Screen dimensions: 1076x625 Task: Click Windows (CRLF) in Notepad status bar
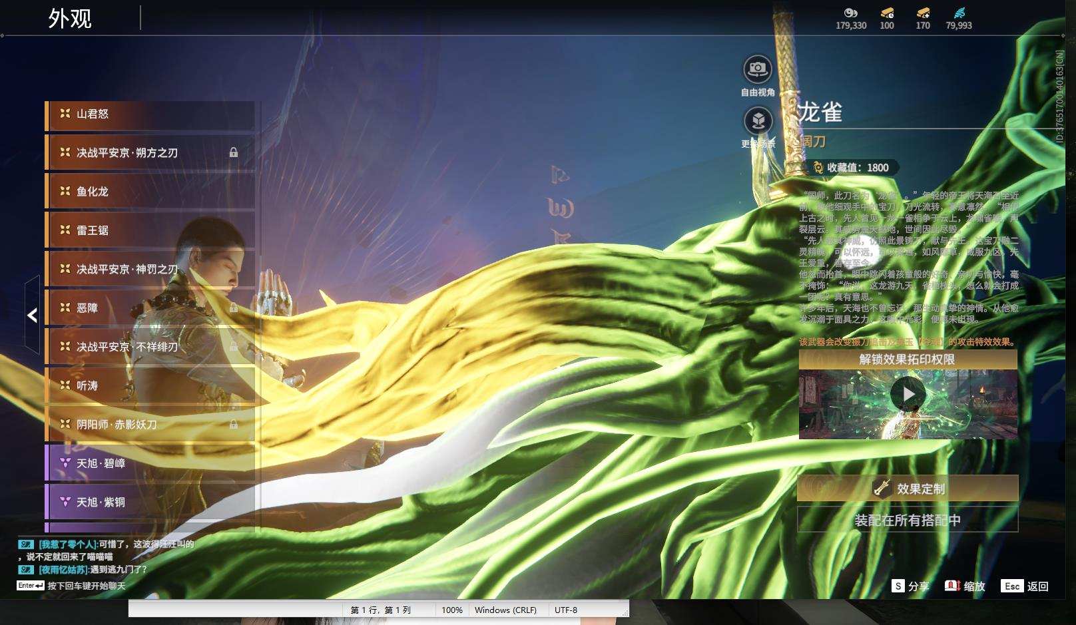click(x=505, y=610)
